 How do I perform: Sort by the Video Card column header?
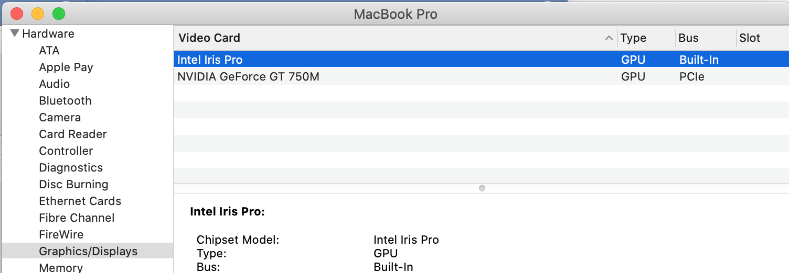[210, 38]
